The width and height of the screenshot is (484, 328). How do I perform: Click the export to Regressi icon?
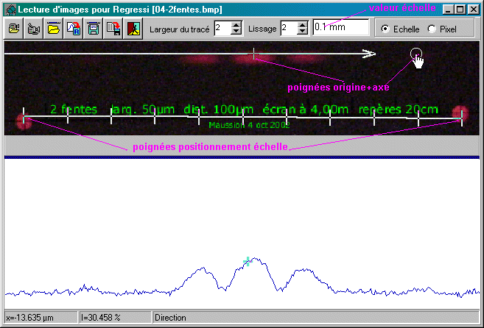pos(73,29)
